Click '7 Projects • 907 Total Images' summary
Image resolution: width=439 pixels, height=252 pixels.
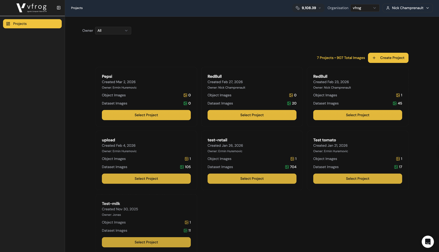341,58
